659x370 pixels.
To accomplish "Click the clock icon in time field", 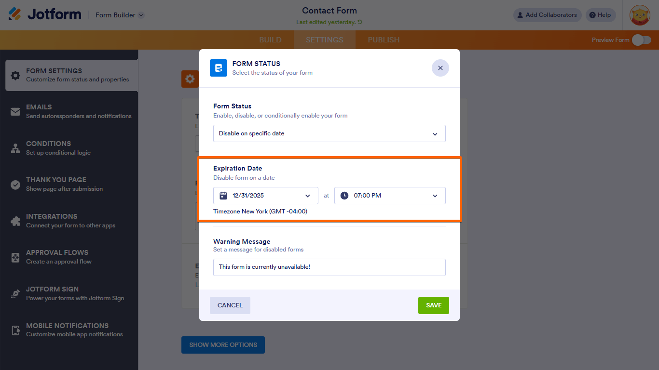I will point(344,196).
